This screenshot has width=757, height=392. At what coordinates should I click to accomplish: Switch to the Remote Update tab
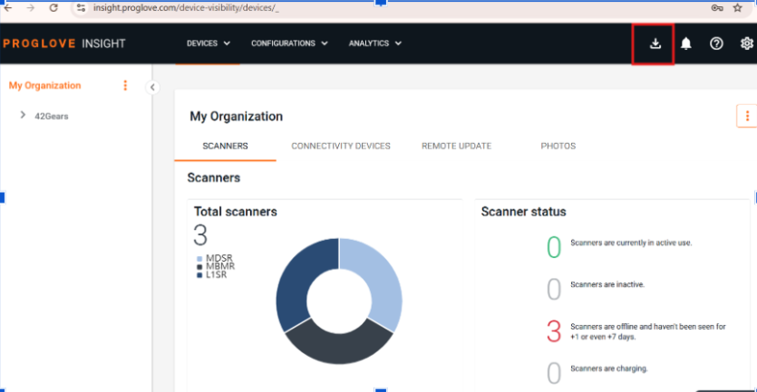pos(456,146)
